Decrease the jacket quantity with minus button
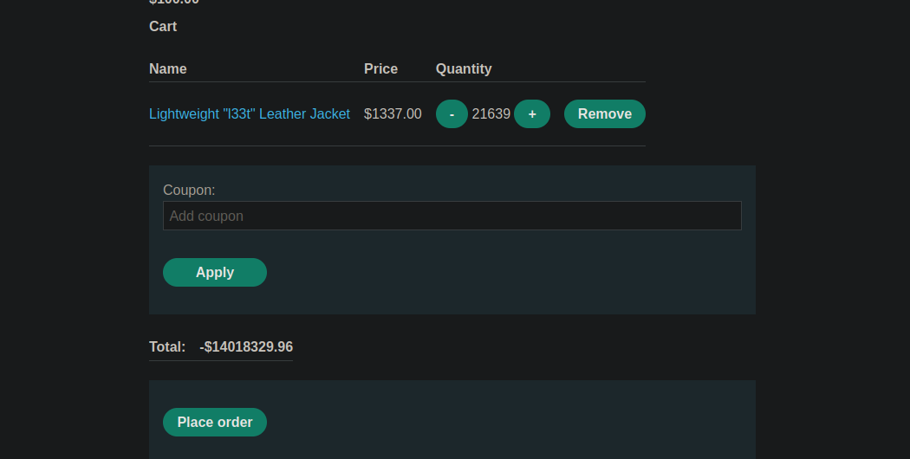The image size is (910, 459). pyautogui.click(x=452, y=114)
